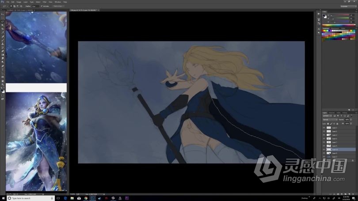The height and width of the screenshot is (201, 358).
Task: Open the Character panel icon
Action: (x=319, y=29)
